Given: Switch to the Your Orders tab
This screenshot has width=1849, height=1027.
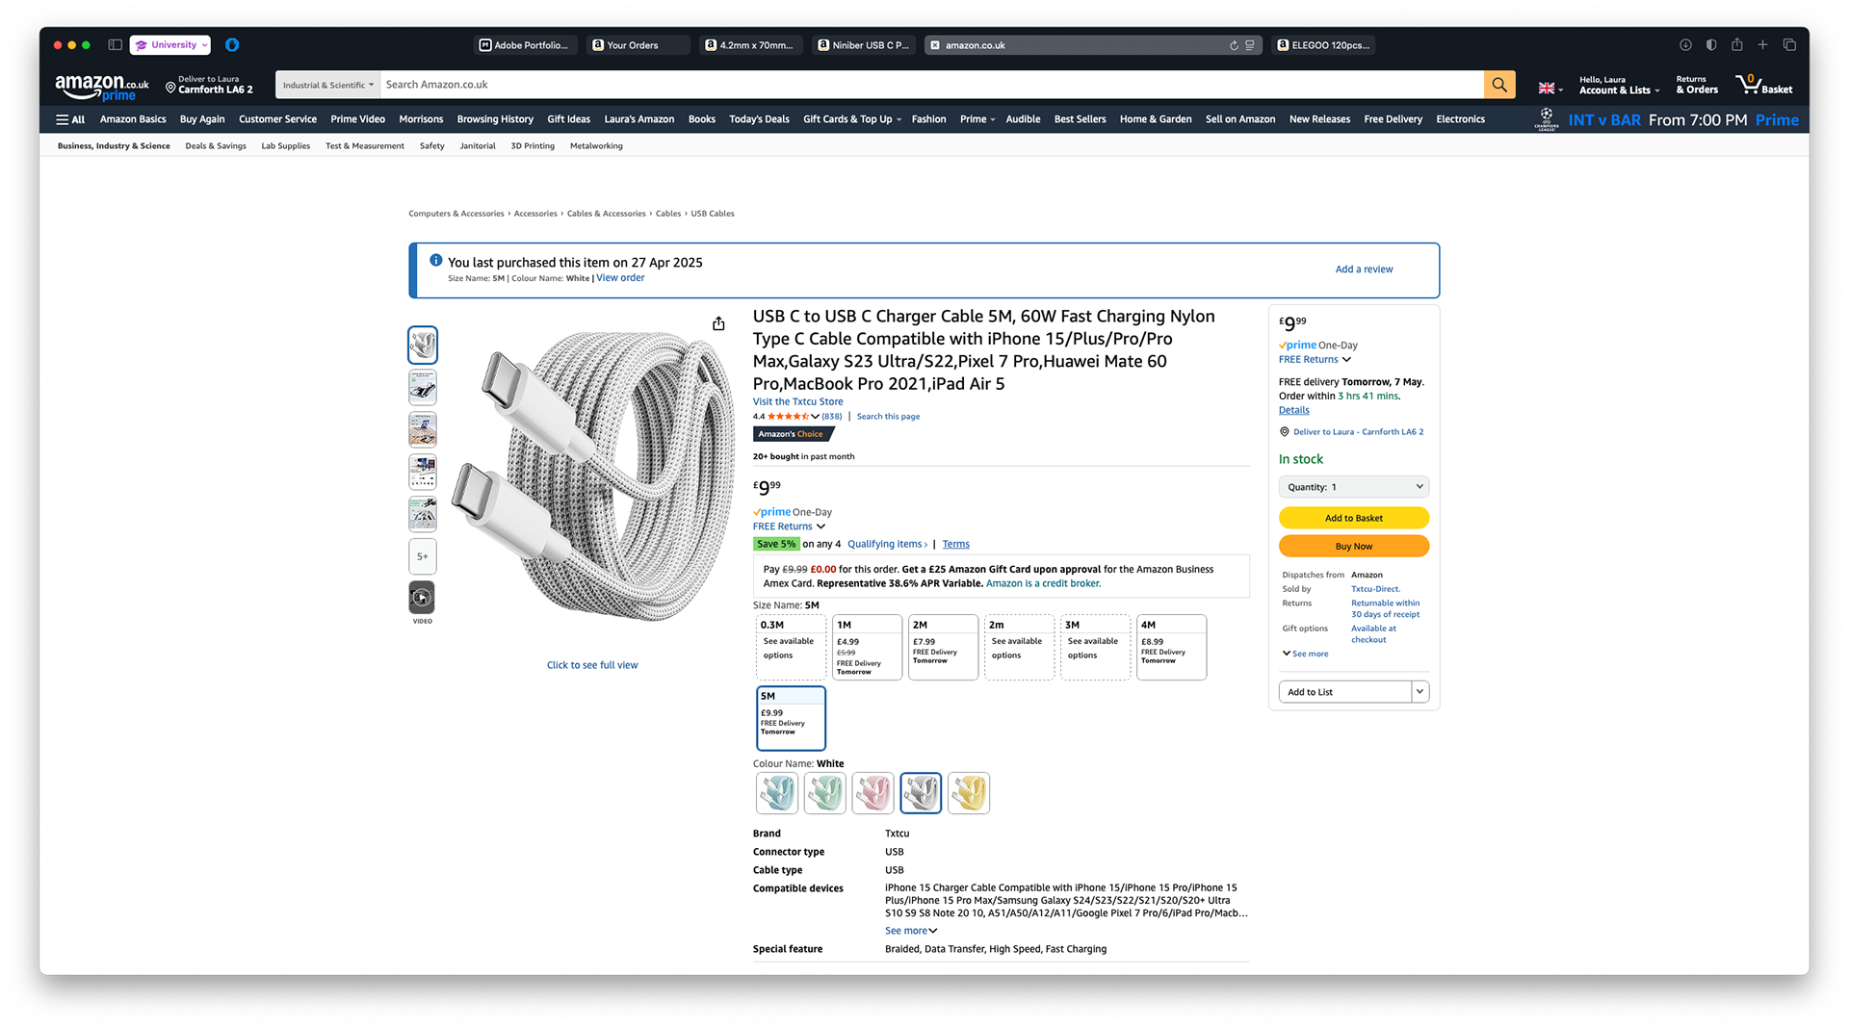Looking at the screenshot, I should (638, 45).
